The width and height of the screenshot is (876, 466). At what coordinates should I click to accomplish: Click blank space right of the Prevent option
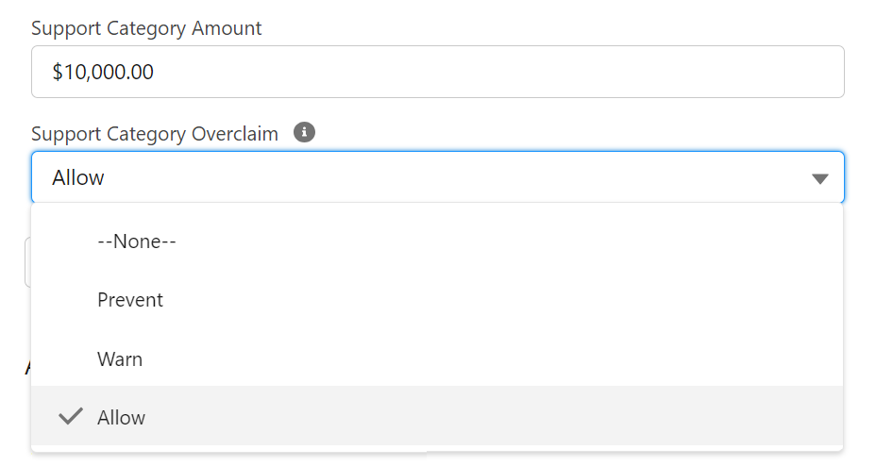tap(503, 300)
